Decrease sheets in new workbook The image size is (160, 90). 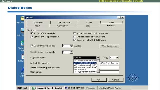pos(71,53)
